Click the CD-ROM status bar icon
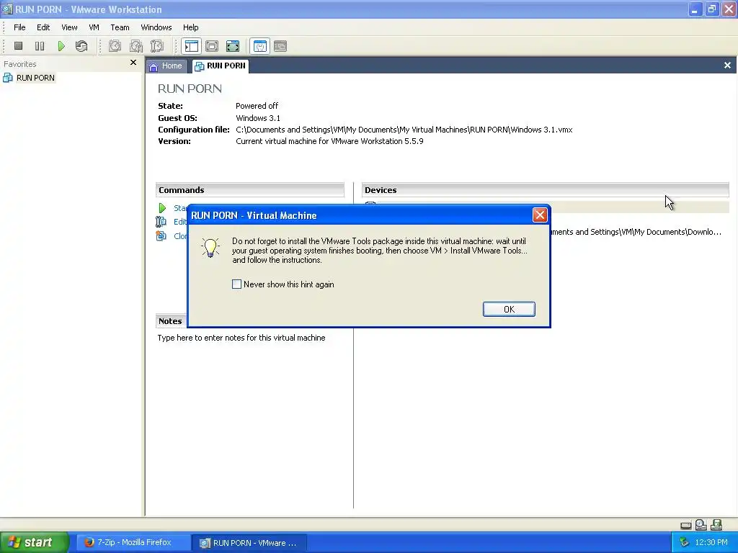Image resolution: width=738 pixels, height=553 pixels. click(701, 524)
